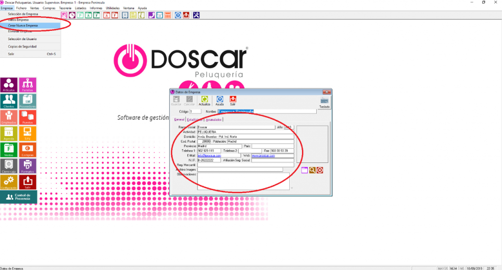Open the Empleados tile
The width and height of the screenshot is (502, 270).
click(x=9, y=117)
